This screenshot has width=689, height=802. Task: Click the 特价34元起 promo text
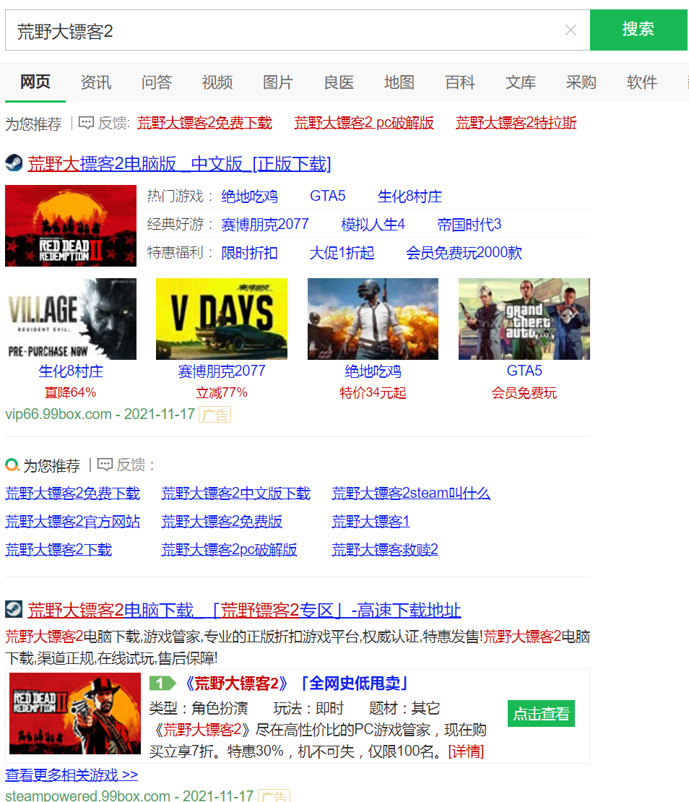[x=373, y=393]
